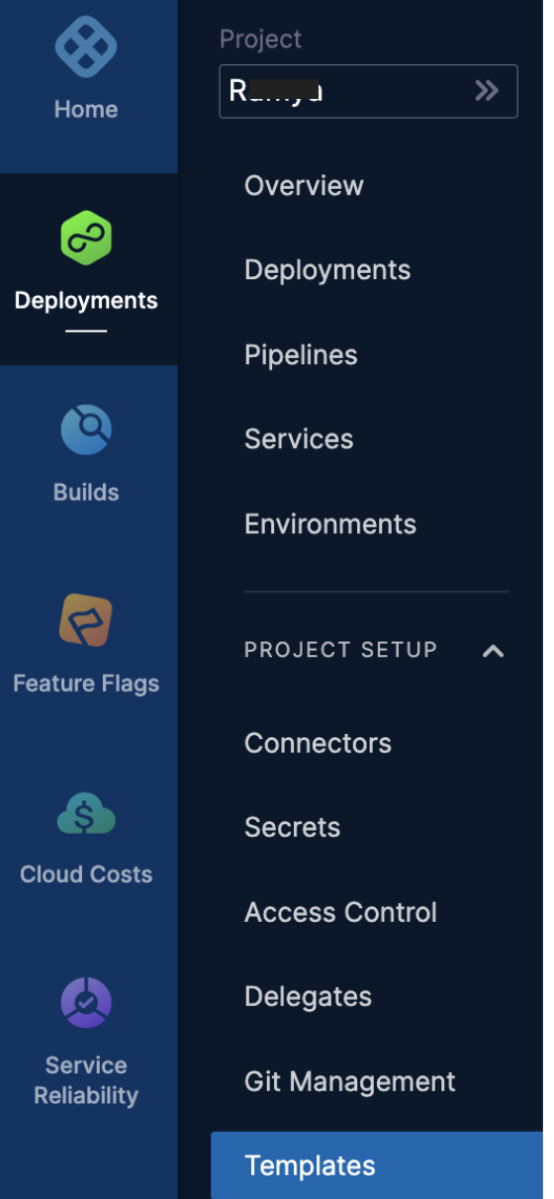This screenshot has width=554, height=1199.
Task: Click the Home module icon
Action: point(86,46)
